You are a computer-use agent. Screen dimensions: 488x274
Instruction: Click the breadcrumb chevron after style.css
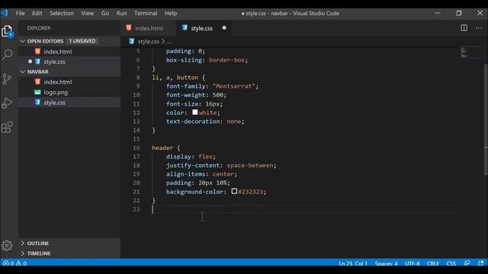(x=163, y=41)
